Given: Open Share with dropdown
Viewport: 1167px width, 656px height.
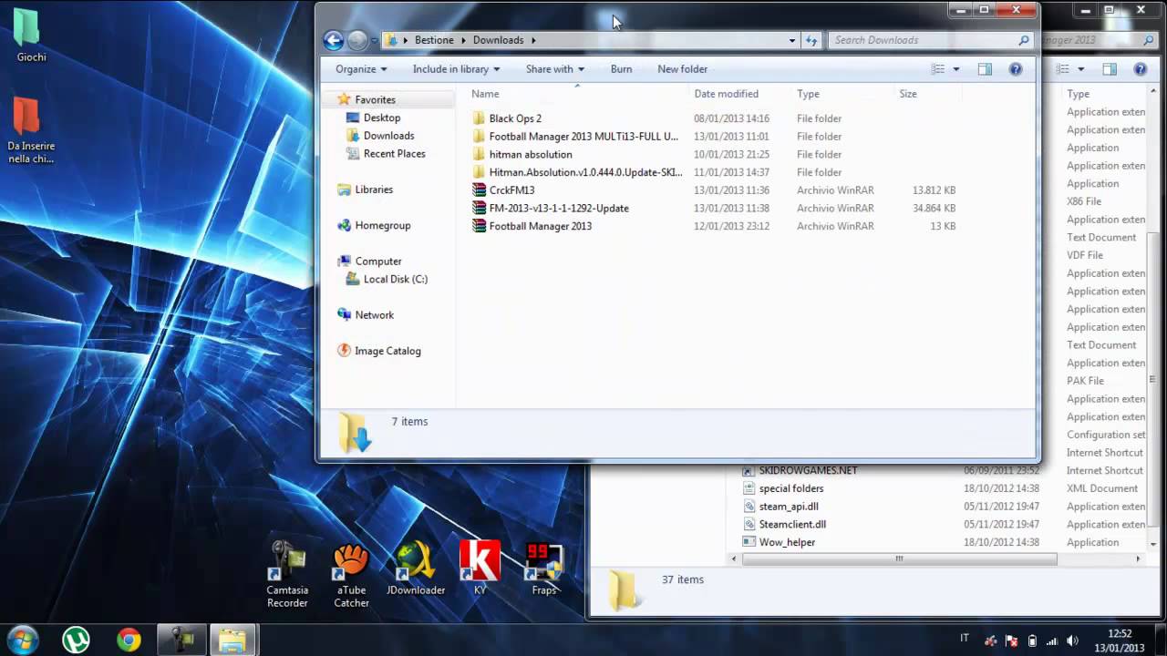Looking at the screenshot, I should 555,69.
